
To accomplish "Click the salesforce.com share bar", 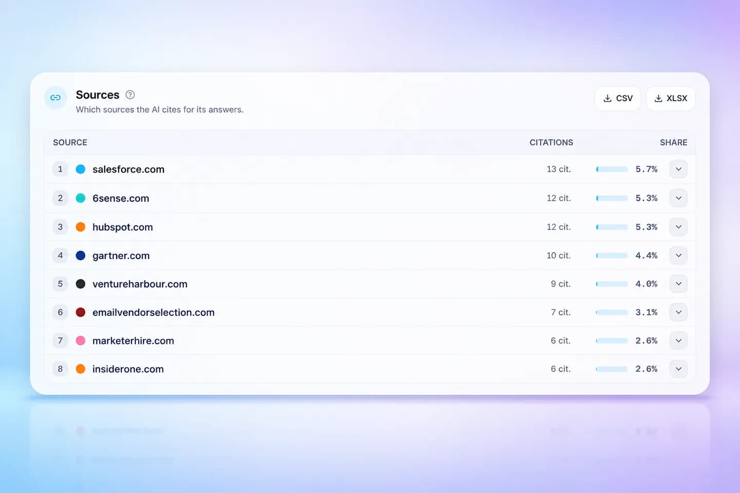I will click(x=612, y=169).
